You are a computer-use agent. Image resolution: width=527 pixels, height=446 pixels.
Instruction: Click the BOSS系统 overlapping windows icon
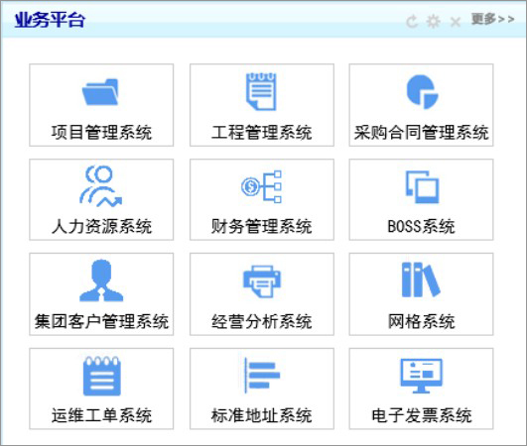pos(422,187)
